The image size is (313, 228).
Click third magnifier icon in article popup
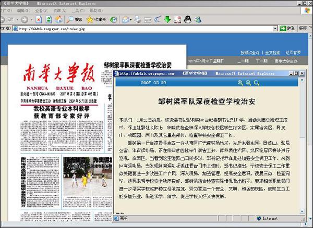point(257,83)
